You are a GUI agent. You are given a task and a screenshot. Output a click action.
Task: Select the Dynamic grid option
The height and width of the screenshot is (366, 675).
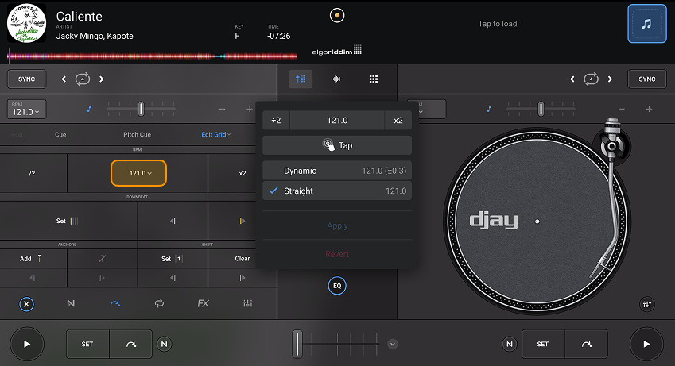pyautogui.click(x=337, y=171)
